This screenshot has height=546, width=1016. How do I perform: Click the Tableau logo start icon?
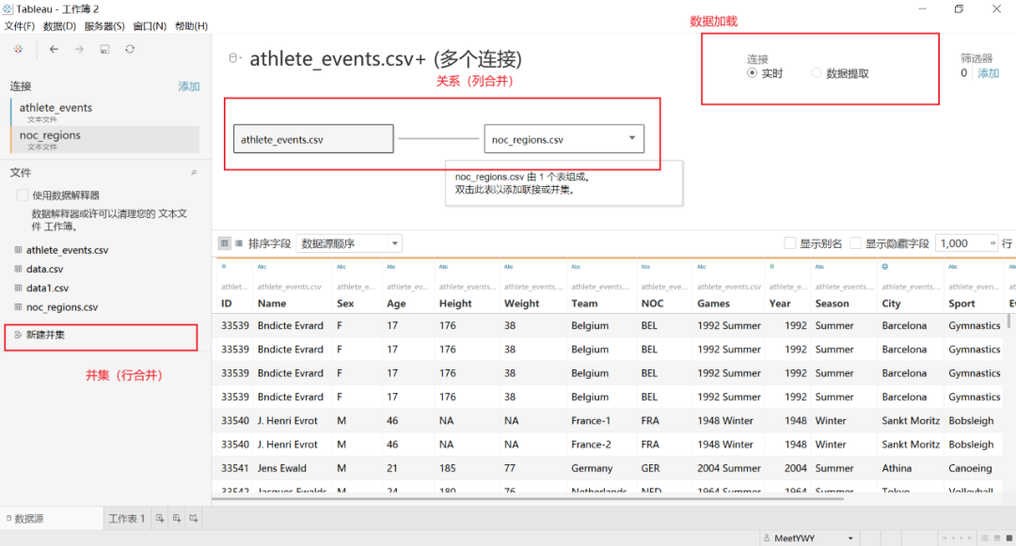pyautogui.click(x=17, y=47)
